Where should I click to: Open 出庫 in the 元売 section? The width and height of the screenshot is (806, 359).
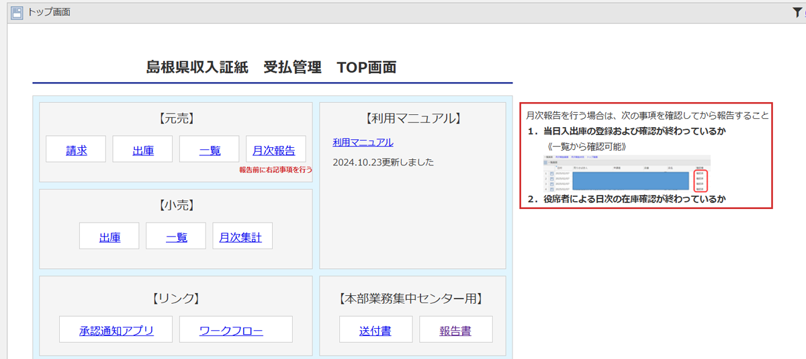(x=143, y=149)
